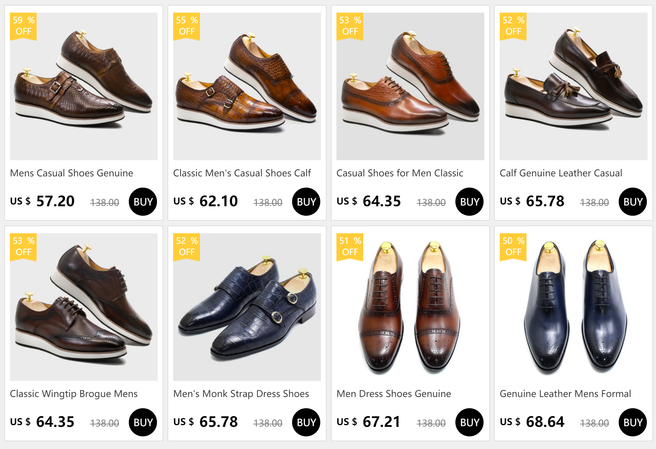This screenshot has height=449, width=656.
Task: Buy the Casual Shoes for Men Classic
Action: coord(469,202)
